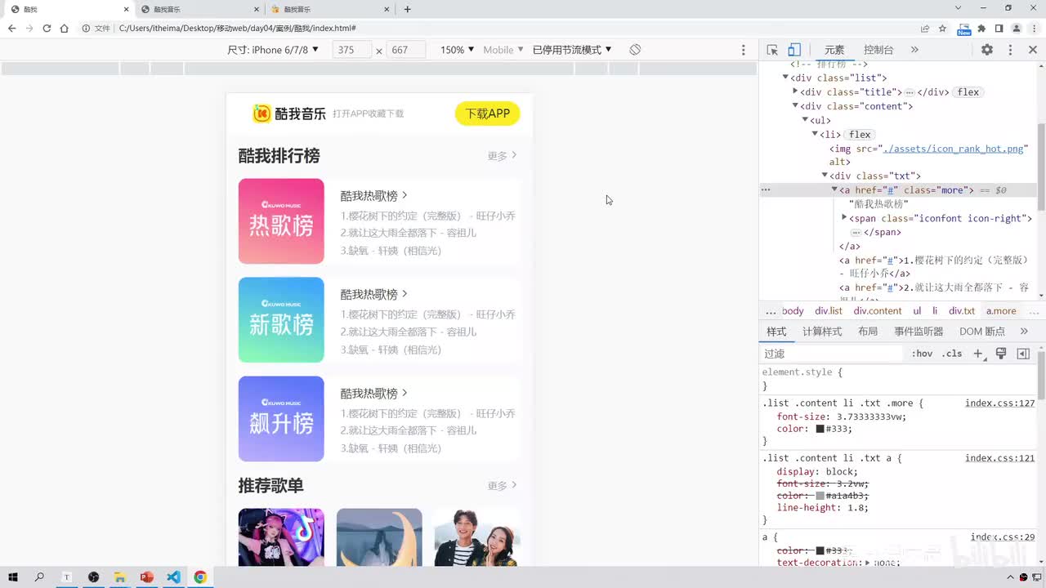Click the #a1a4b3 color swatch
The height and width of the screenshot is (588, 1046).
pos(820,496)
